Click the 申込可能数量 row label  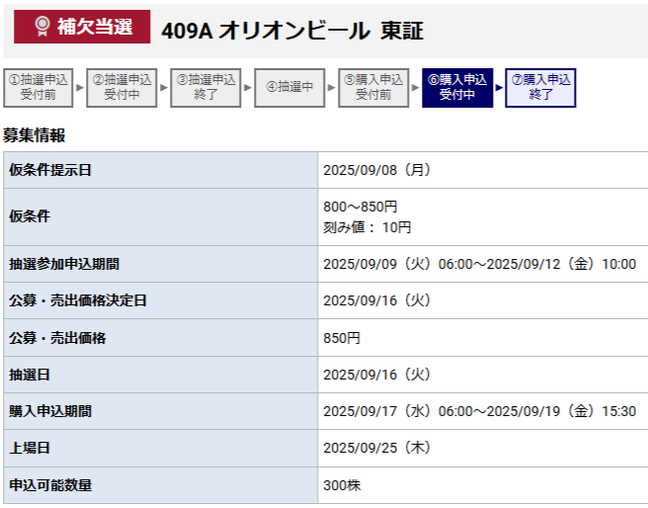(x=50, y=485)
